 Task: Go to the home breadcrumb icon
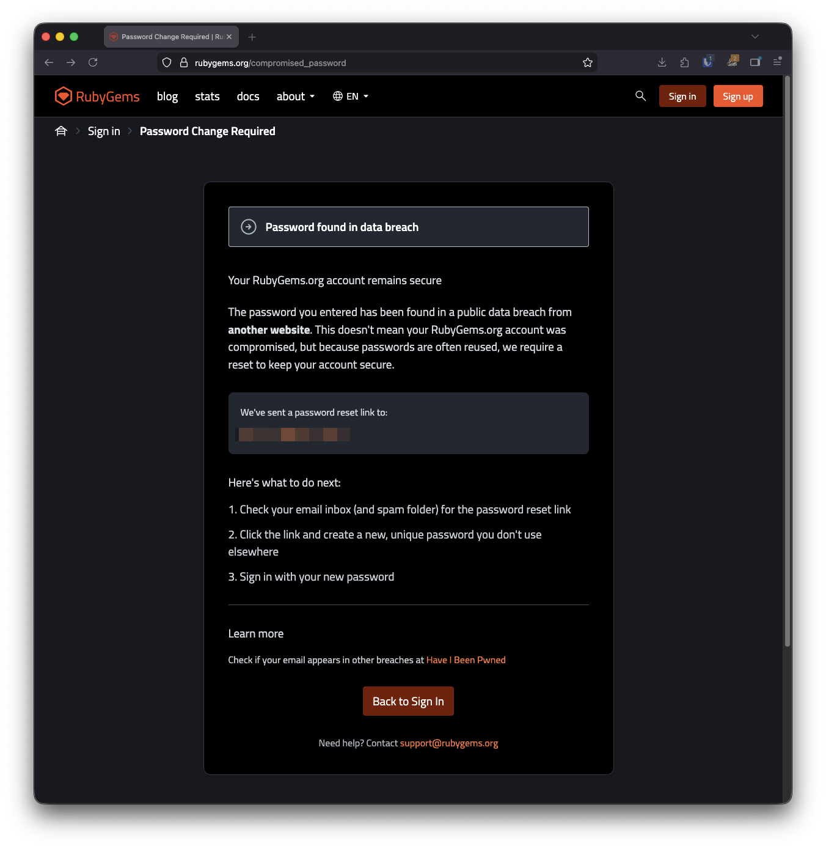61,131
